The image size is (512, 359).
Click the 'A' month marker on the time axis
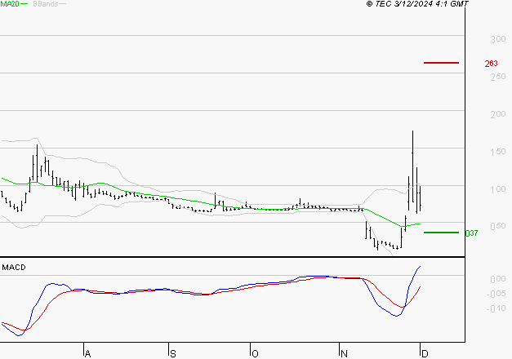click(87, 353)
